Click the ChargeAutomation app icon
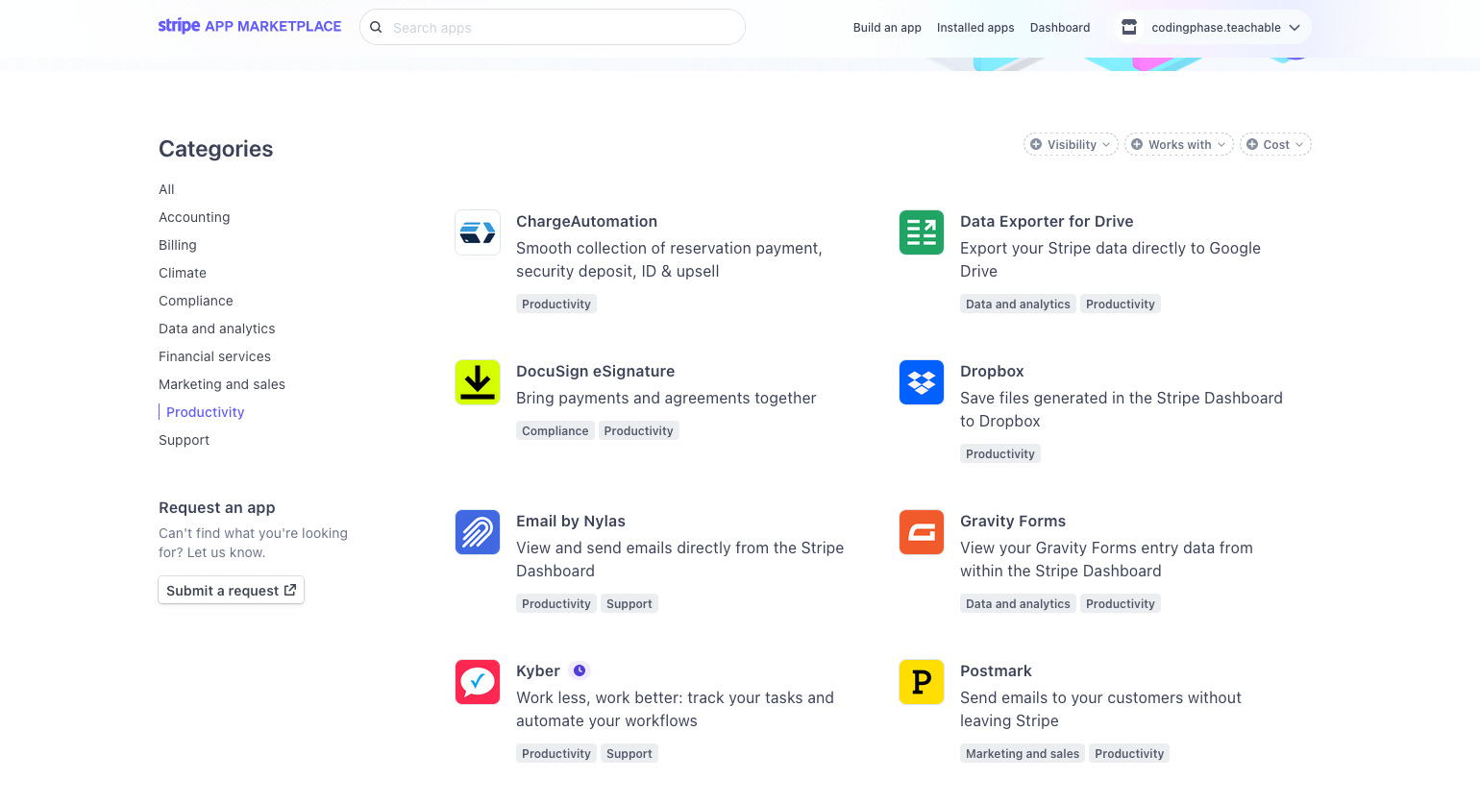The image size is (1480, 804). click(478, 232)
